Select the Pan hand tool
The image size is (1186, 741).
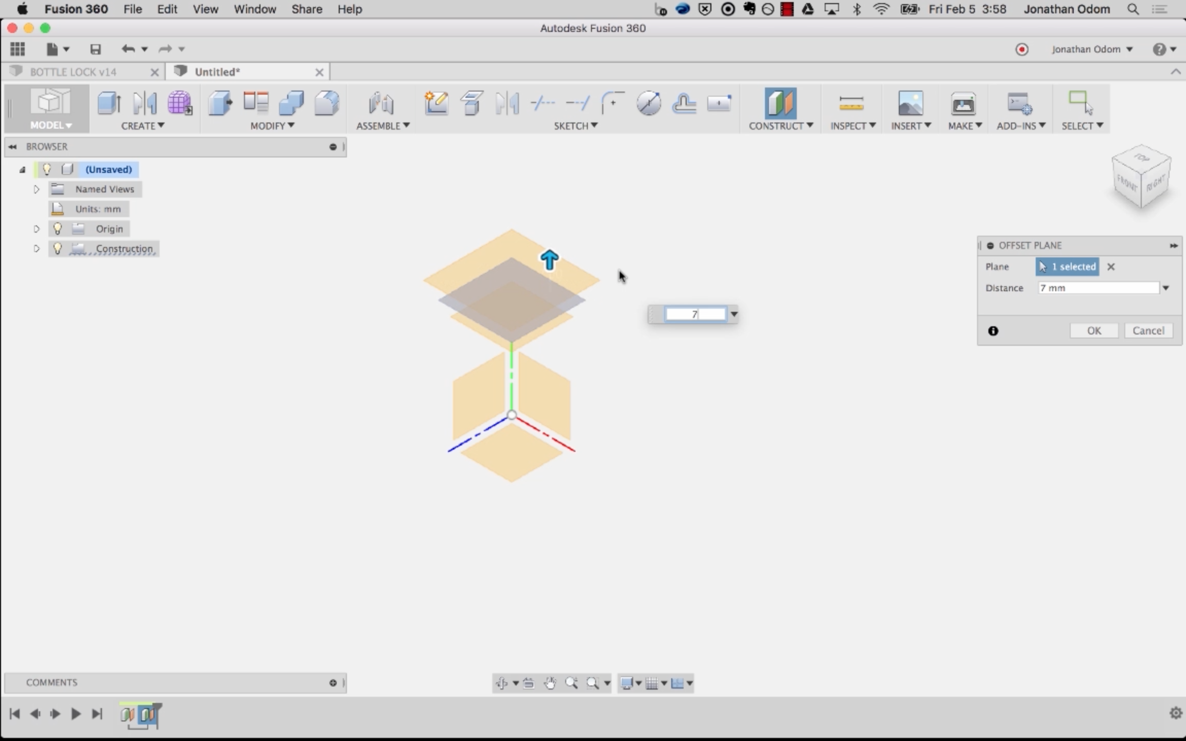click(550, 683)
